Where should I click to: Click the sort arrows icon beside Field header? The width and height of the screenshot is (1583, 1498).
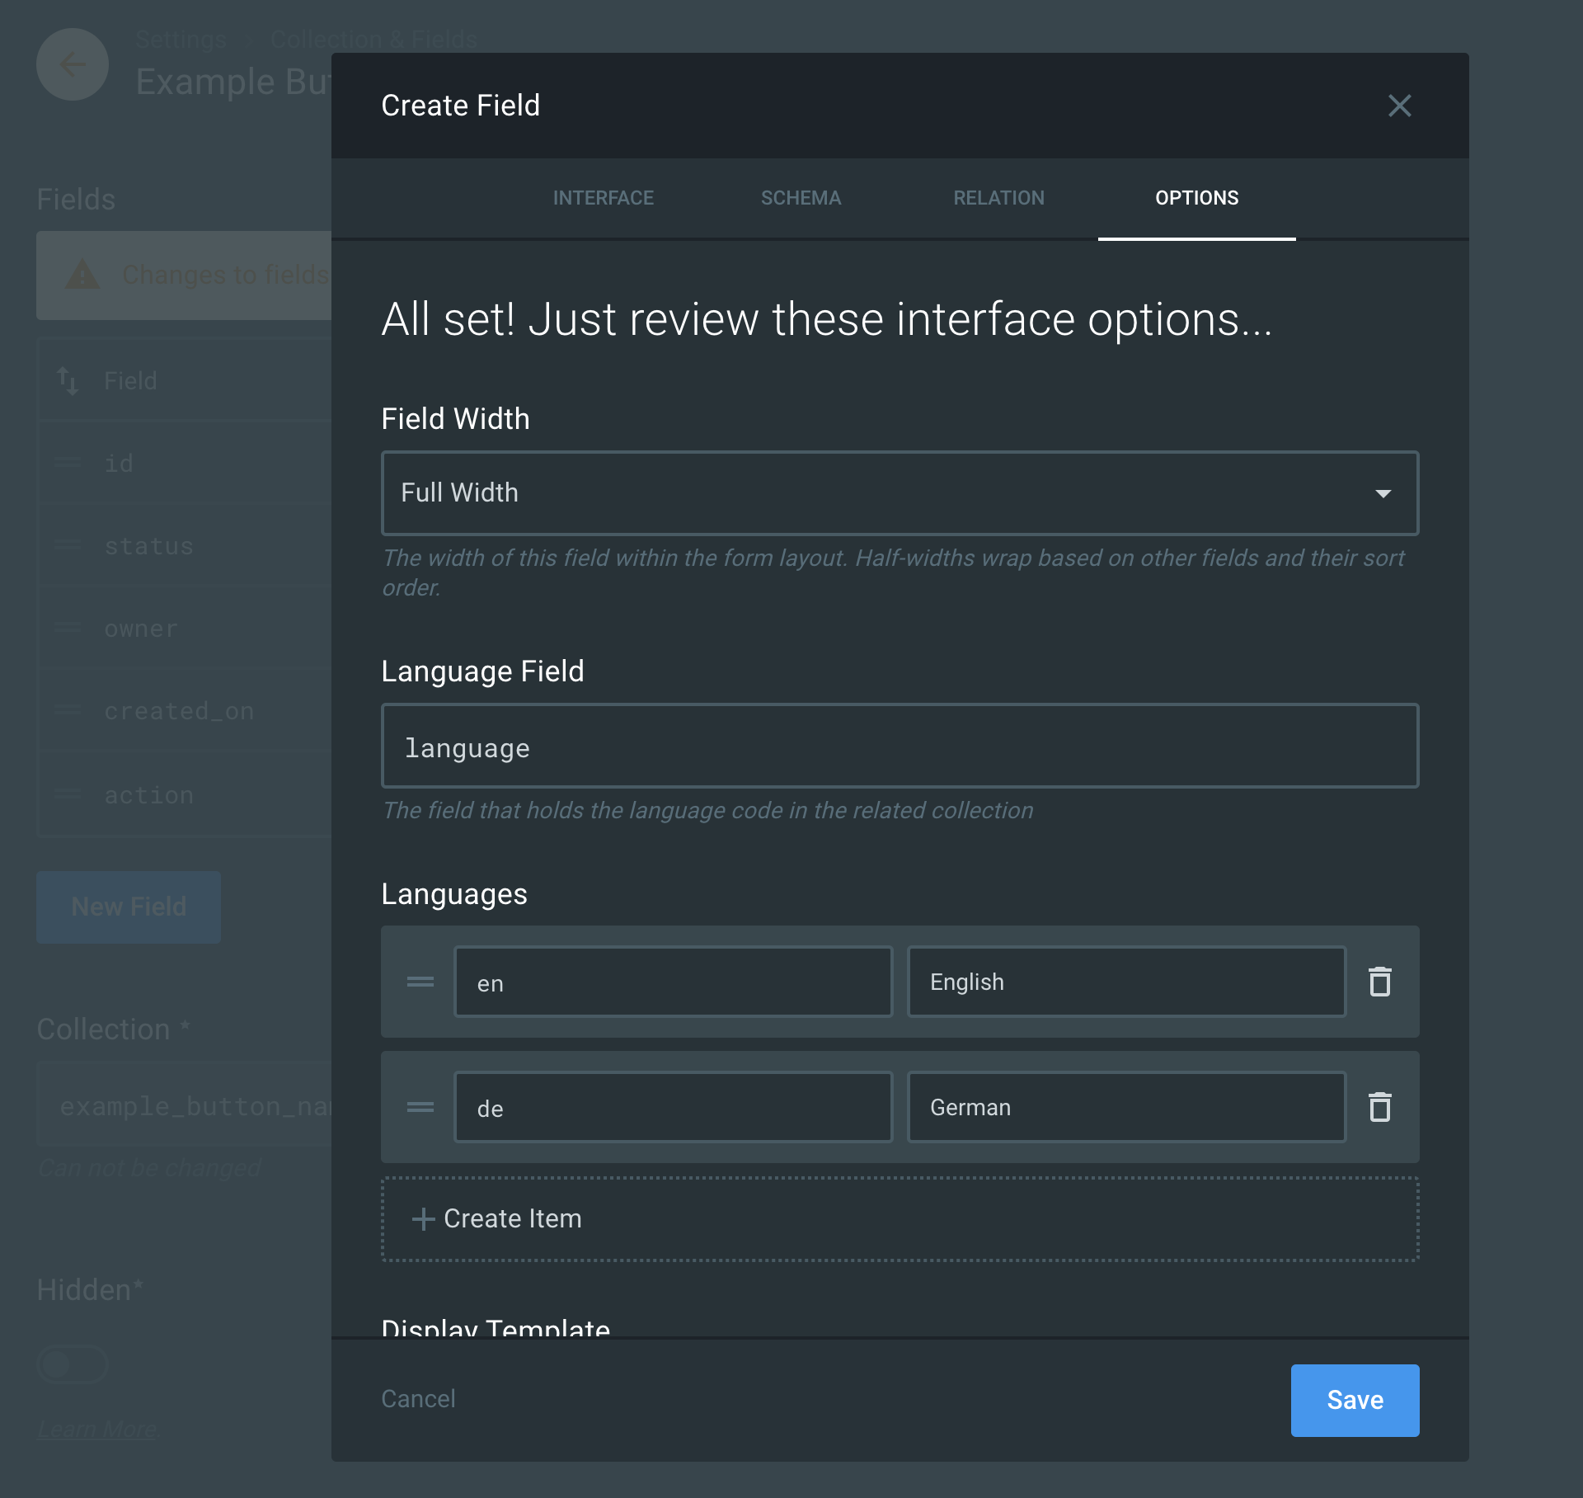click(68, 381)
